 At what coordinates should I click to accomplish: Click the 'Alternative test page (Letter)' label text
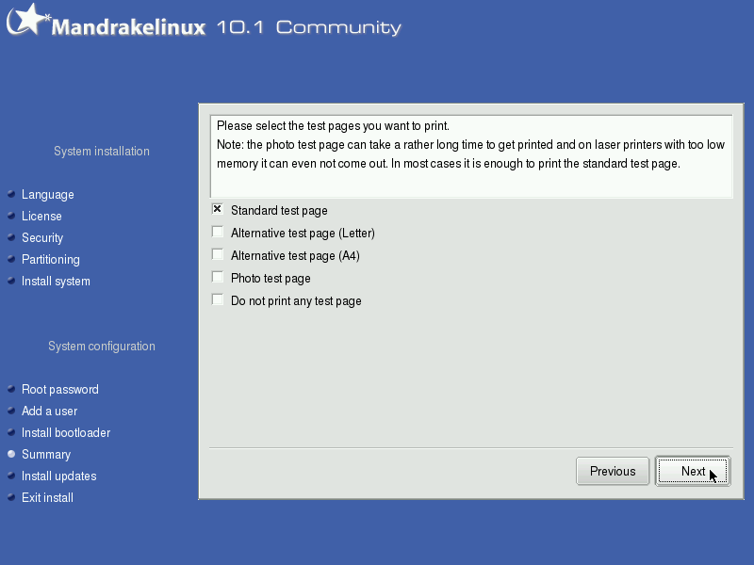click(303, 233)
